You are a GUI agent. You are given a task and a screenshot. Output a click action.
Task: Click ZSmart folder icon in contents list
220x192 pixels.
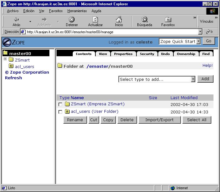point(67,104)
